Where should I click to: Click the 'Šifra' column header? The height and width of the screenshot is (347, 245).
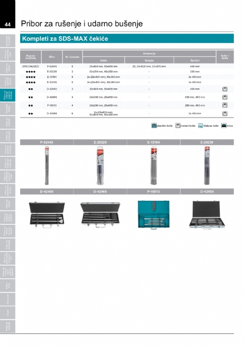tap(52, 57)
